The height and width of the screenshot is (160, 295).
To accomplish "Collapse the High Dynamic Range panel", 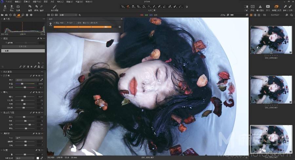I will click(2, 112).
